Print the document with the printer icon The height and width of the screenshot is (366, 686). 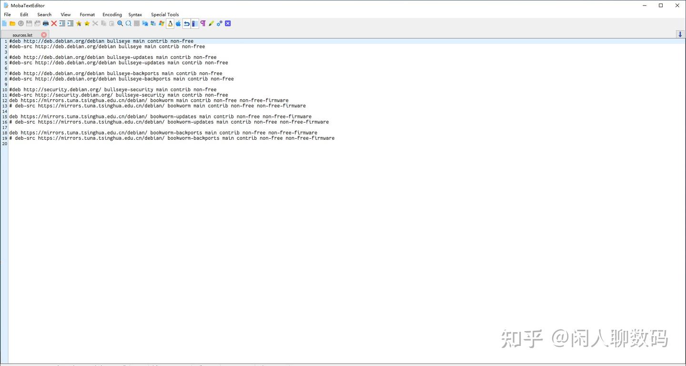pyautogui.click(x=46, y=23)
